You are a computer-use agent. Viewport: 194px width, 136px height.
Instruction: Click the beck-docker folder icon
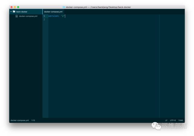click(14, 12)
